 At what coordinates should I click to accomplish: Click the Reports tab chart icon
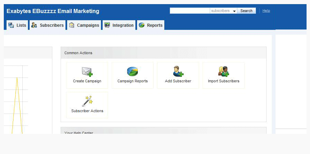[x=142, y=25]
